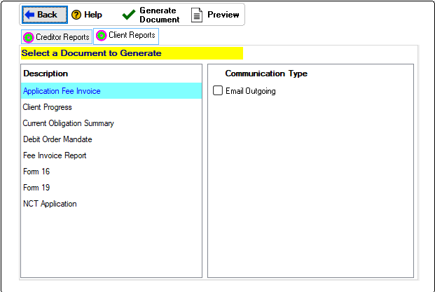This screenshot has width=435, height=292.
Task: Click the Preview document page icon
Action: (x=197, y=15)
